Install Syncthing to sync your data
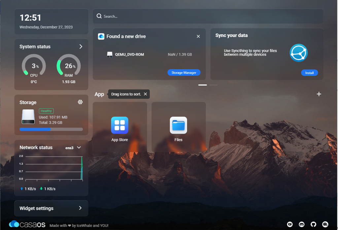The height and width of the screenshot is (230, 338). coord(309,73)
